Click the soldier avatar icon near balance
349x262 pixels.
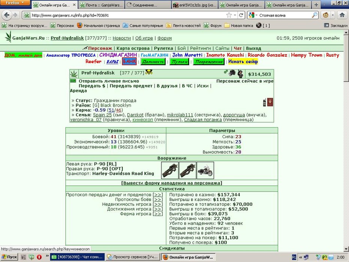click(240, 74)
